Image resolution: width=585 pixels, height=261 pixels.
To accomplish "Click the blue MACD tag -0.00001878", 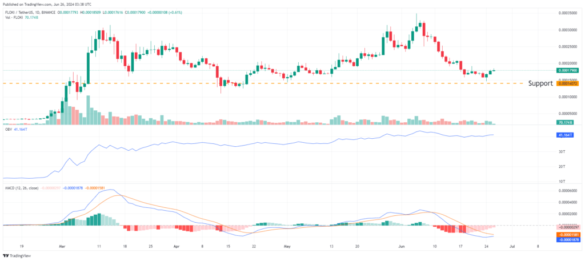I will (x=568, y=239).
